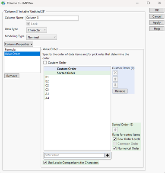
Task: Enable the Custom Order checkbox
Action: (x=45, y=63)
